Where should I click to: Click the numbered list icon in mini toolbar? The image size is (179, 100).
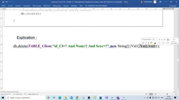[163, 43]
